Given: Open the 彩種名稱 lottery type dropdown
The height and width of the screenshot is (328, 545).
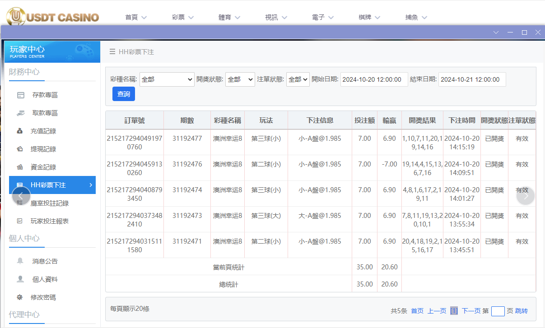Looking at the screenshot, I should click(x=167, y=79).
